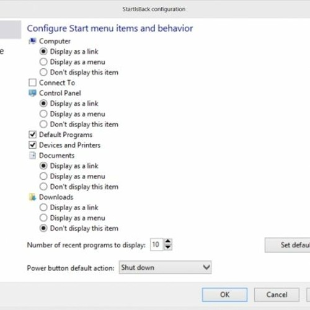
Task: Select Documents 'Don't display this item'
Action: click(x=43, y=187)
